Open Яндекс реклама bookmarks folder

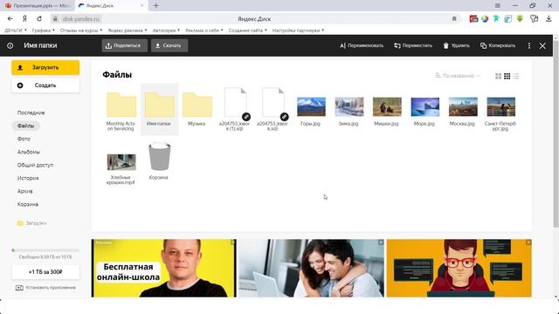pyautogui.click(x=128, y=31)
